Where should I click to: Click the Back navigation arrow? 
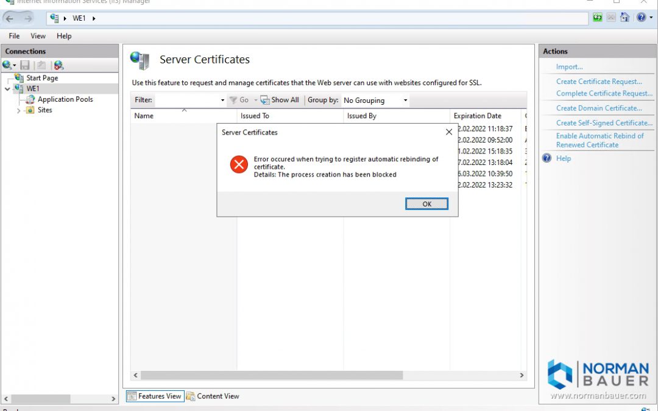[10, 18]
